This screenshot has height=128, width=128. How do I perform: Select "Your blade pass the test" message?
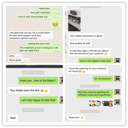[29, 90]
